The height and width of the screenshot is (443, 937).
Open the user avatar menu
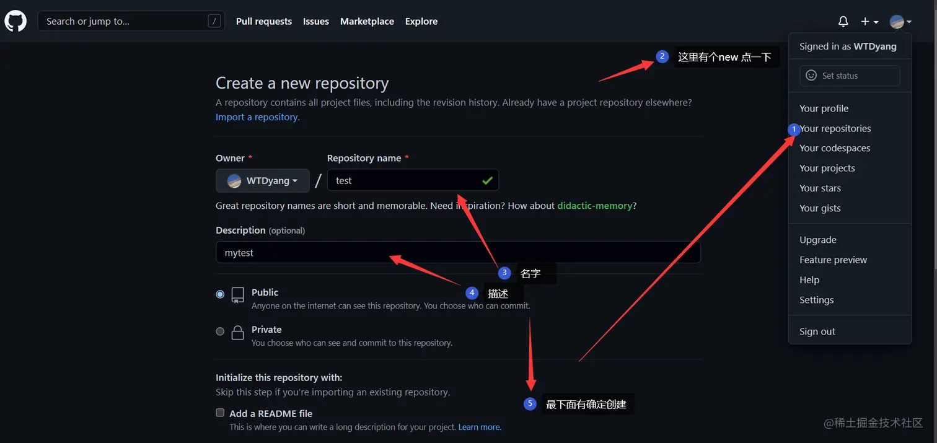(900, 22)
